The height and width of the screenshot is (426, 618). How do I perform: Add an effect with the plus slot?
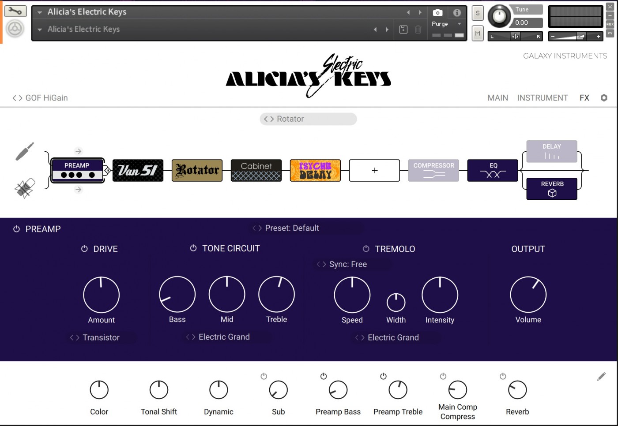click(x=374, y=170)
